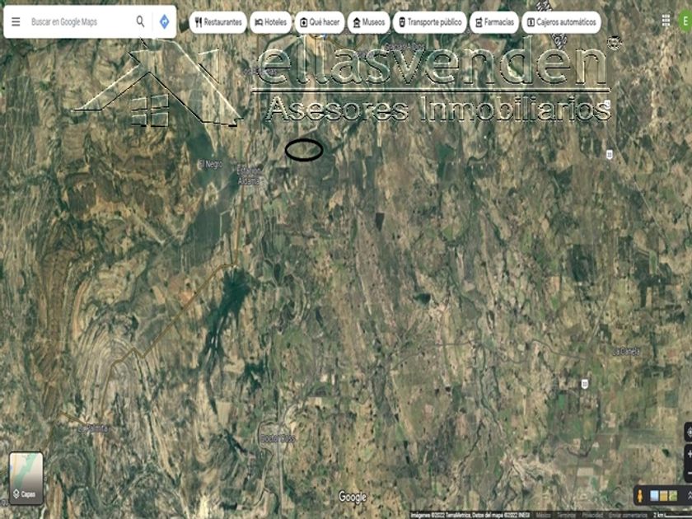Open the Google account avatar
The image size is (692, 519).
[685, 21]
